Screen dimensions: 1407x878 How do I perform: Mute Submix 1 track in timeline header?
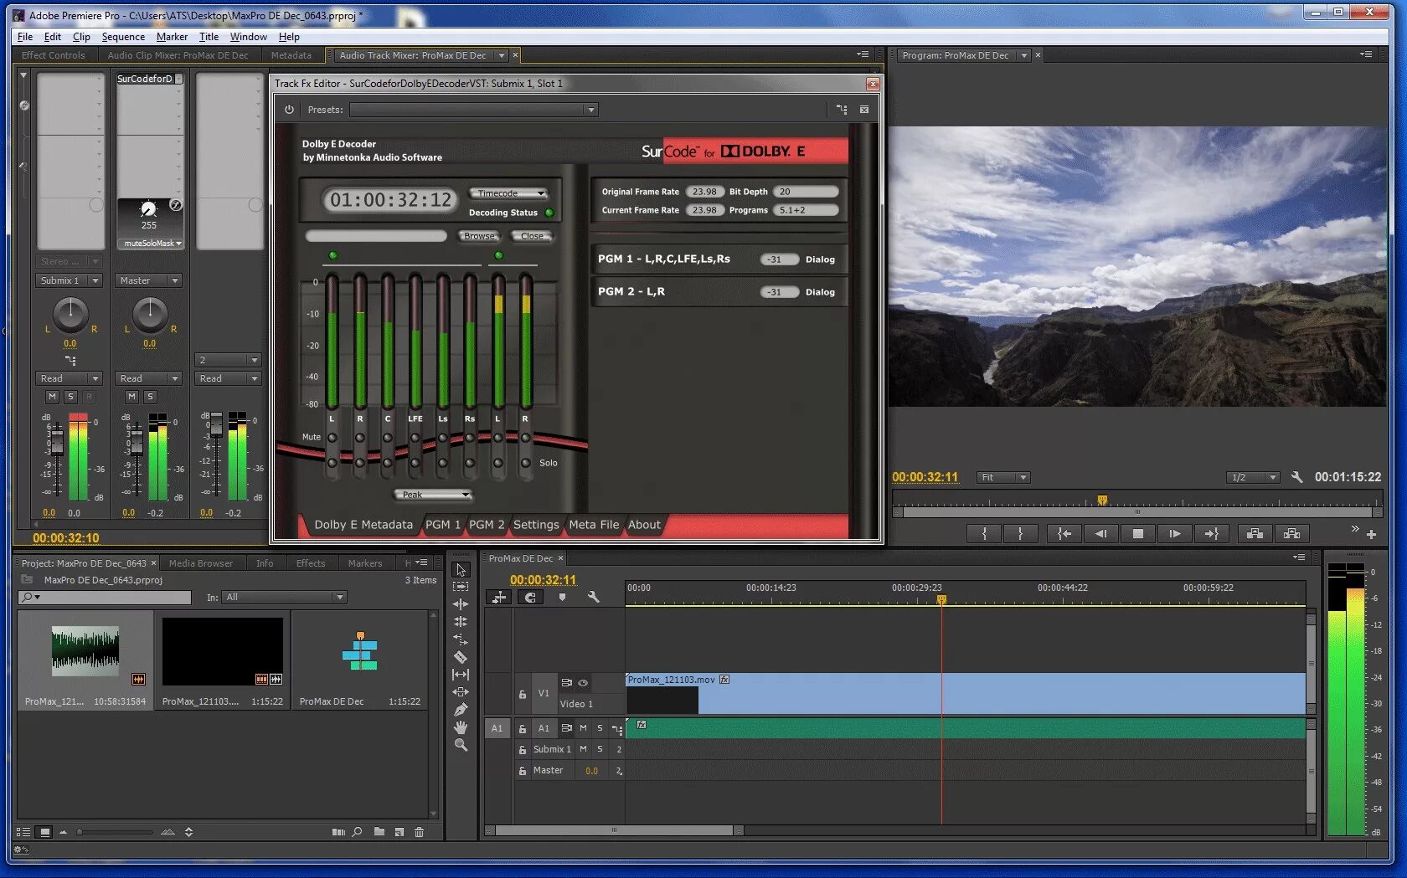(583, 749)
